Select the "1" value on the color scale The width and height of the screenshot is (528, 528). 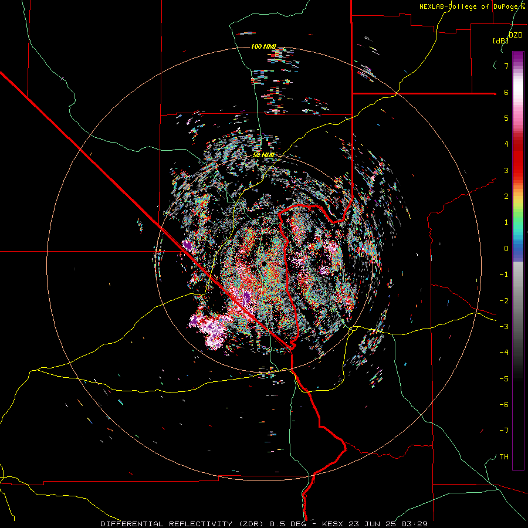[506, 222]
